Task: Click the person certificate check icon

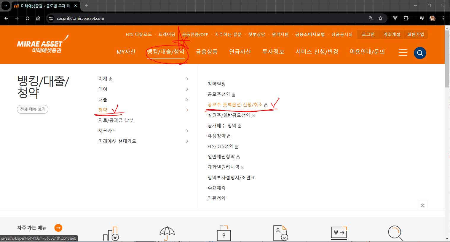Action: pos(280,233)
